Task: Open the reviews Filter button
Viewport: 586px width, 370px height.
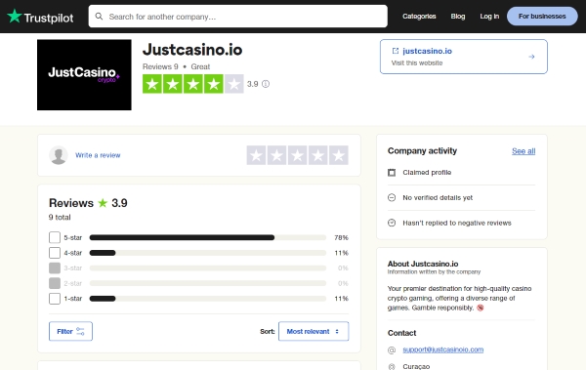Action: [x=70, y=331]
